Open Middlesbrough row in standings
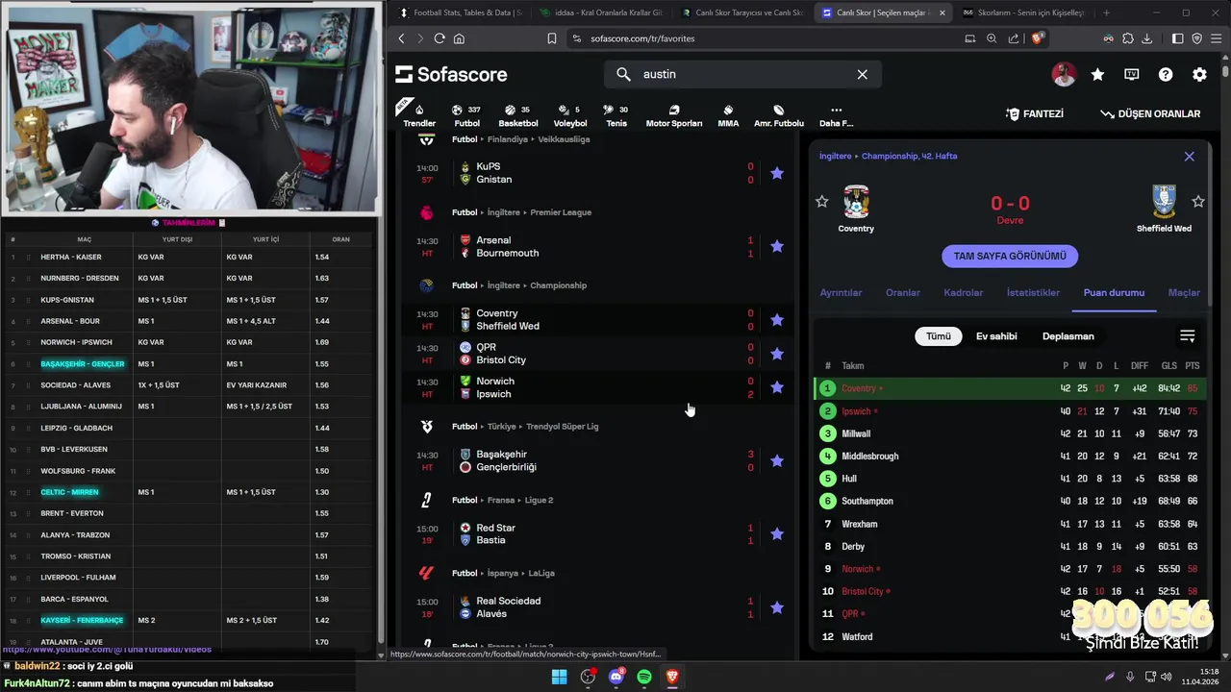The width and height of the screenshot is (1231, 692). pyautogui.click(x=1010, y=457)
